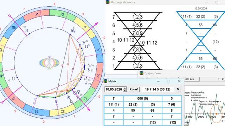Click the Aquarius sign in yellow segment

(85, 28)
